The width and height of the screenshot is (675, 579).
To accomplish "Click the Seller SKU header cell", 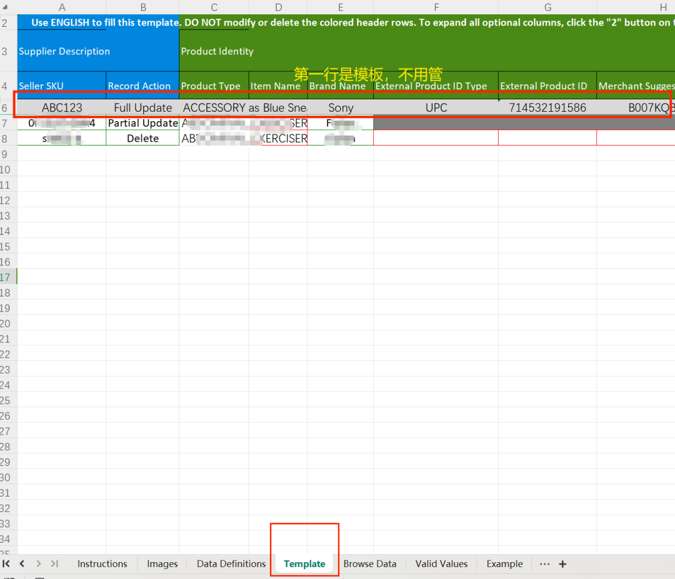I will [62, 85].
